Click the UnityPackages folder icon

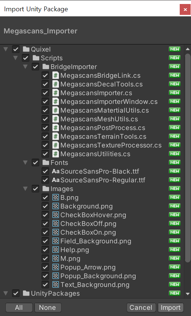tap(26, 293)
